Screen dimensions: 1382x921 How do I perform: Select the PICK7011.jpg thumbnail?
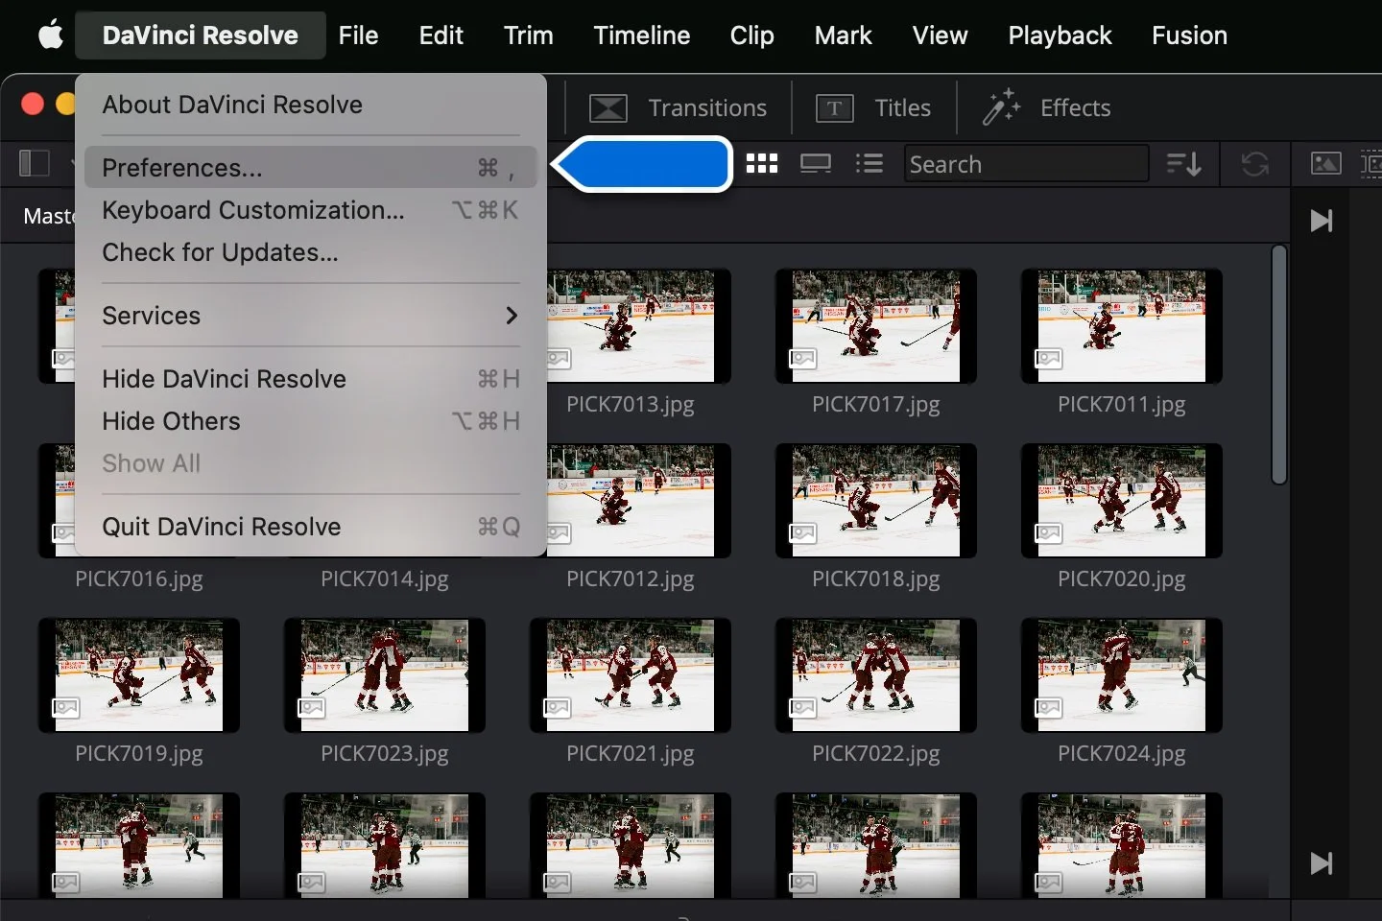click(1122, 326)
